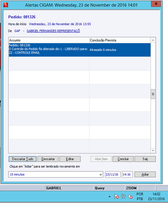Screen dimensions: 168x203
Task: Sort by the Assunto column header
Action: (x=49, y=40)
